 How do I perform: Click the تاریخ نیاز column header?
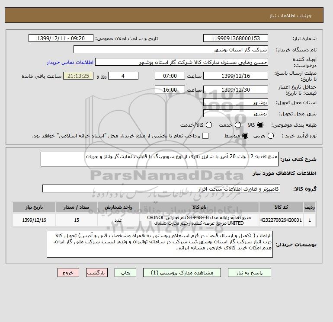34,207
